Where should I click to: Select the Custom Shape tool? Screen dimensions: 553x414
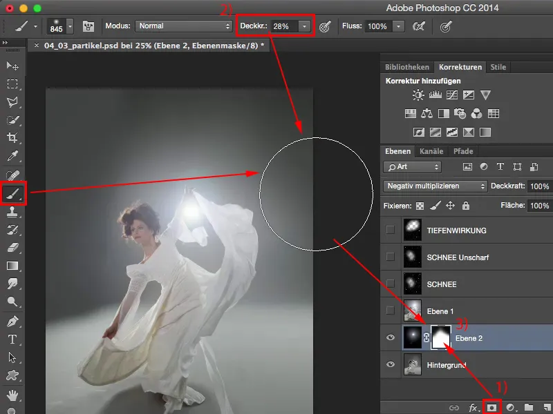click(x=12, y=375)
